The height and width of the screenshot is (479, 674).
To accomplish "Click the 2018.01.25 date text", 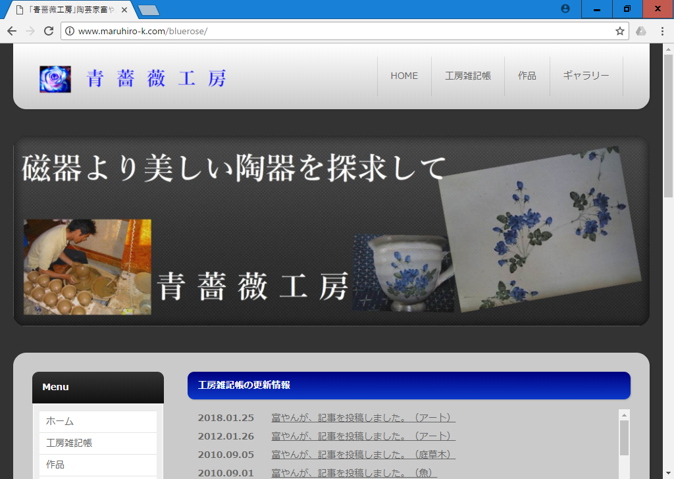I will 226,418.
